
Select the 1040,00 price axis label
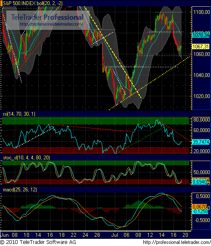202,75
